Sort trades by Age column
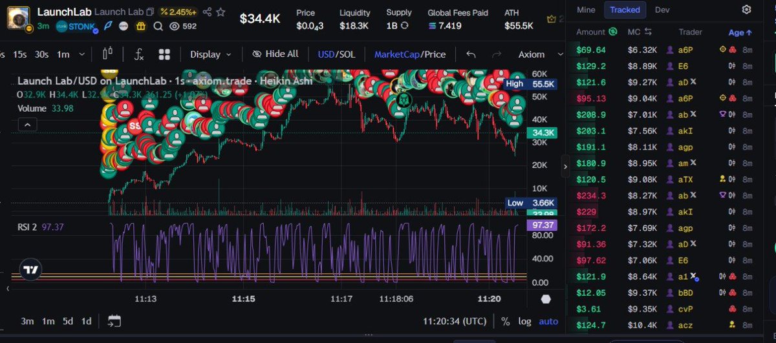 coord(740,32)
